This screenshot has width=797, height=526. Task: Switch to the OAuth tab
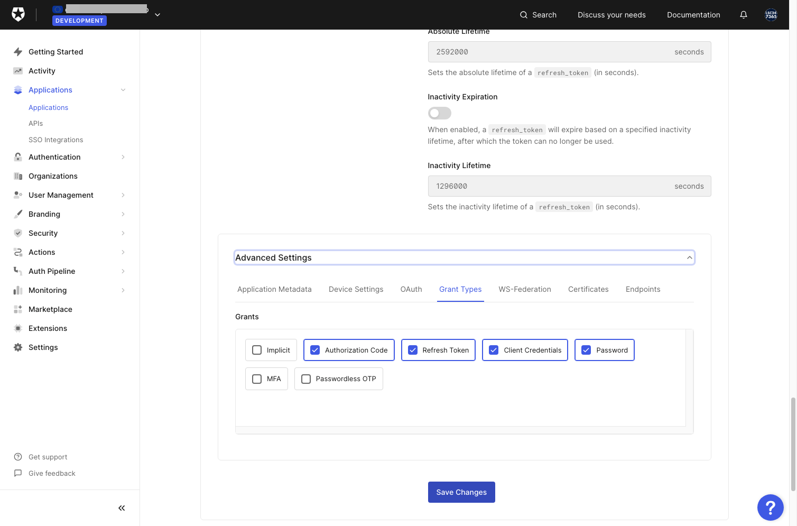411,289
